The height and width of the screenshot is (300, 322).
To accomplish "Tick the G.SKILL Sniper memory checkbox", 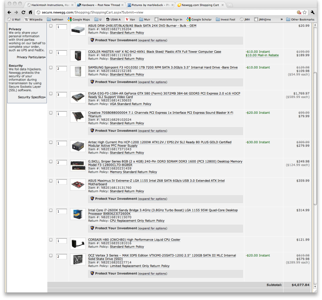I will (x=51, y=162).
